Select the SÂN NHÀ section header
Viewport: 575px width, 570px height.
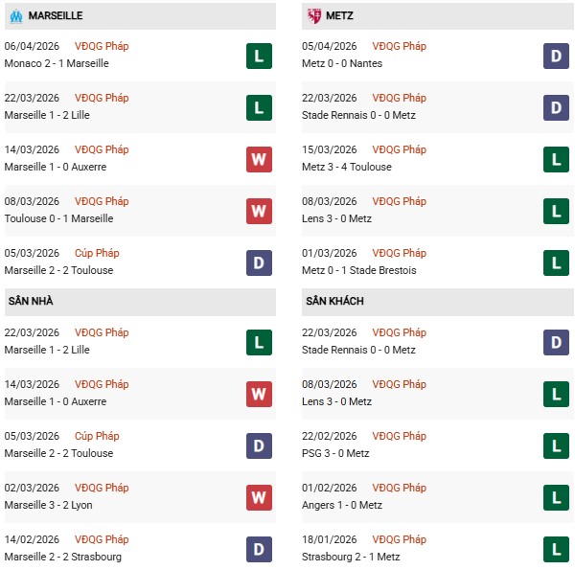(31, 301)
